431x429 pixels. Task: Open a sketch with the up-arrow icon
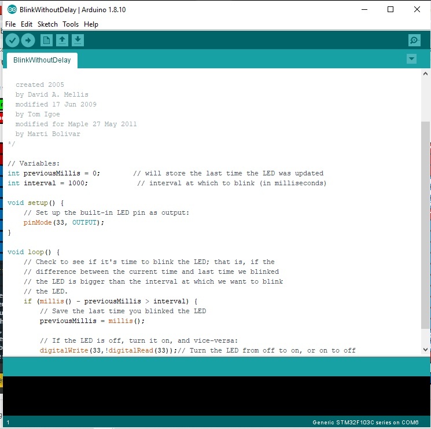tap(62, 41)
